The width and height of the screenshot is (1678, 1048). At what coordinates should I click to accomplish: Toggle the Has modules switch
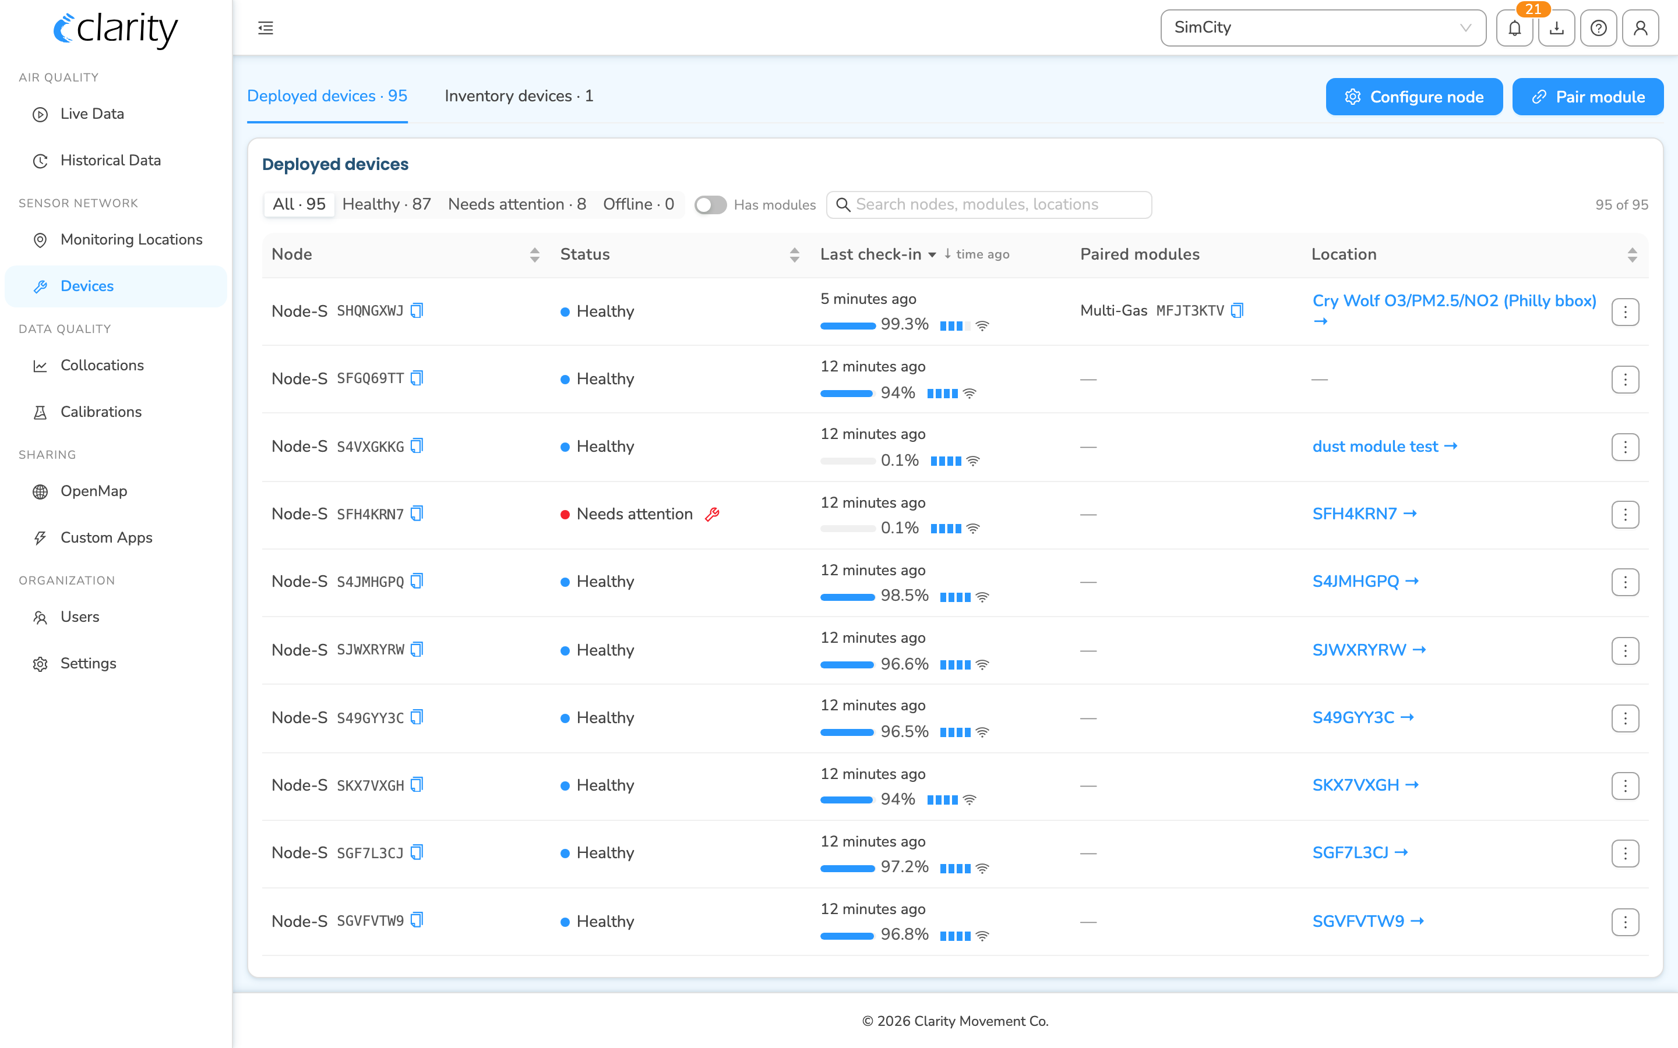[x=710, y=204]
